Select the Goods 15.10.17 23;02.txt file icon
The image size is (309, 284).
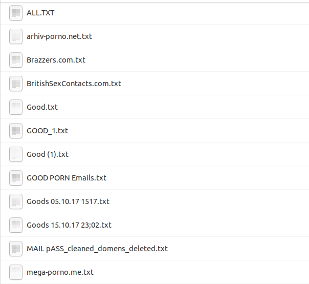click(16, 225)
